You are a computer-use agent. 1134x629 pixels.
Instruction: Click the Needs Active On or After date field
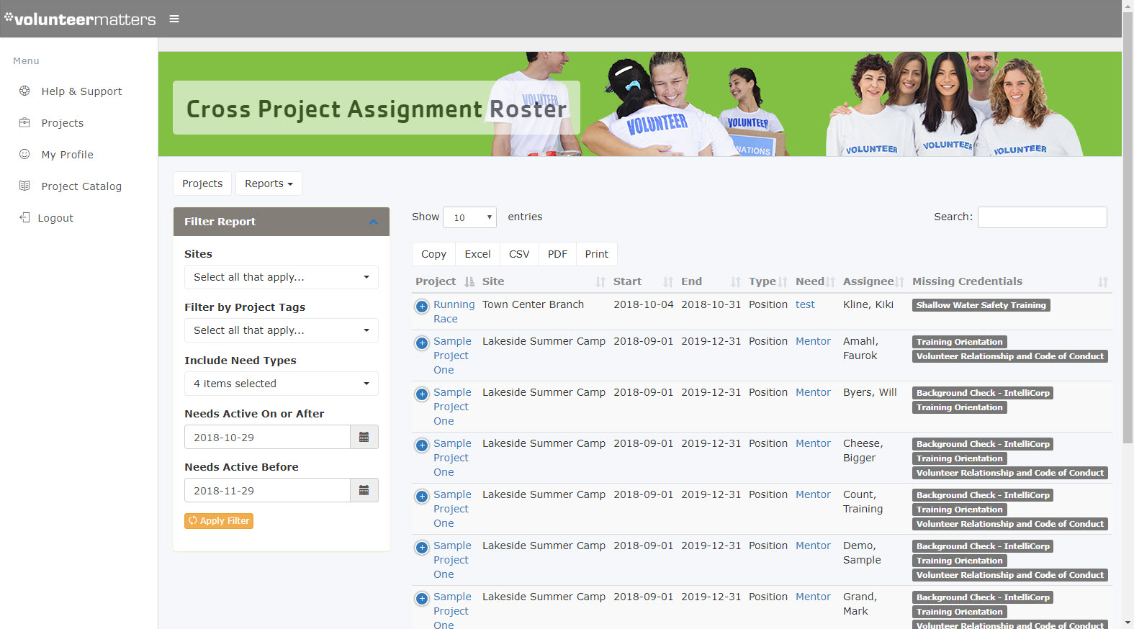[x=267, y=437]
